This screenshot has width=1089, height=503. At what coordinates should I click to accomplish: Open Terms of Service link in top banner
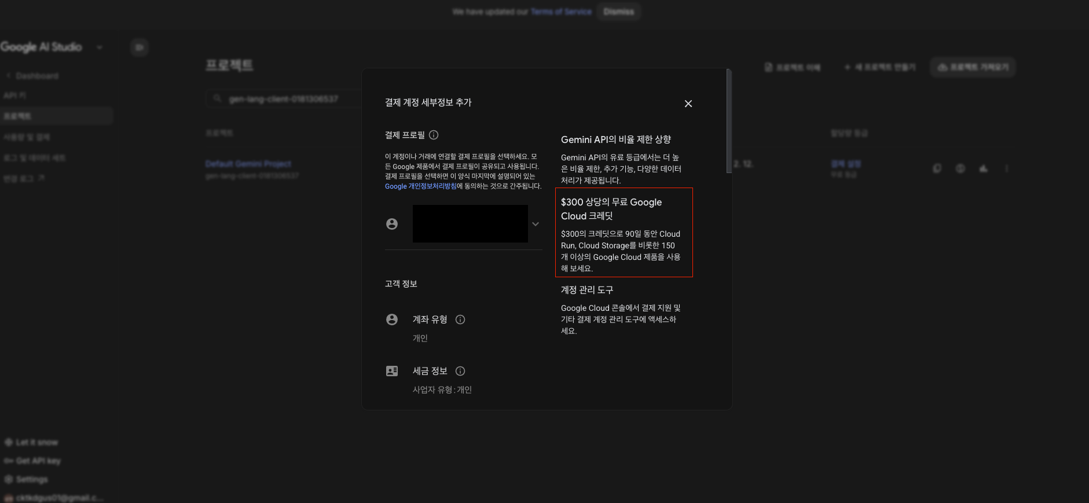click(561, 12)
